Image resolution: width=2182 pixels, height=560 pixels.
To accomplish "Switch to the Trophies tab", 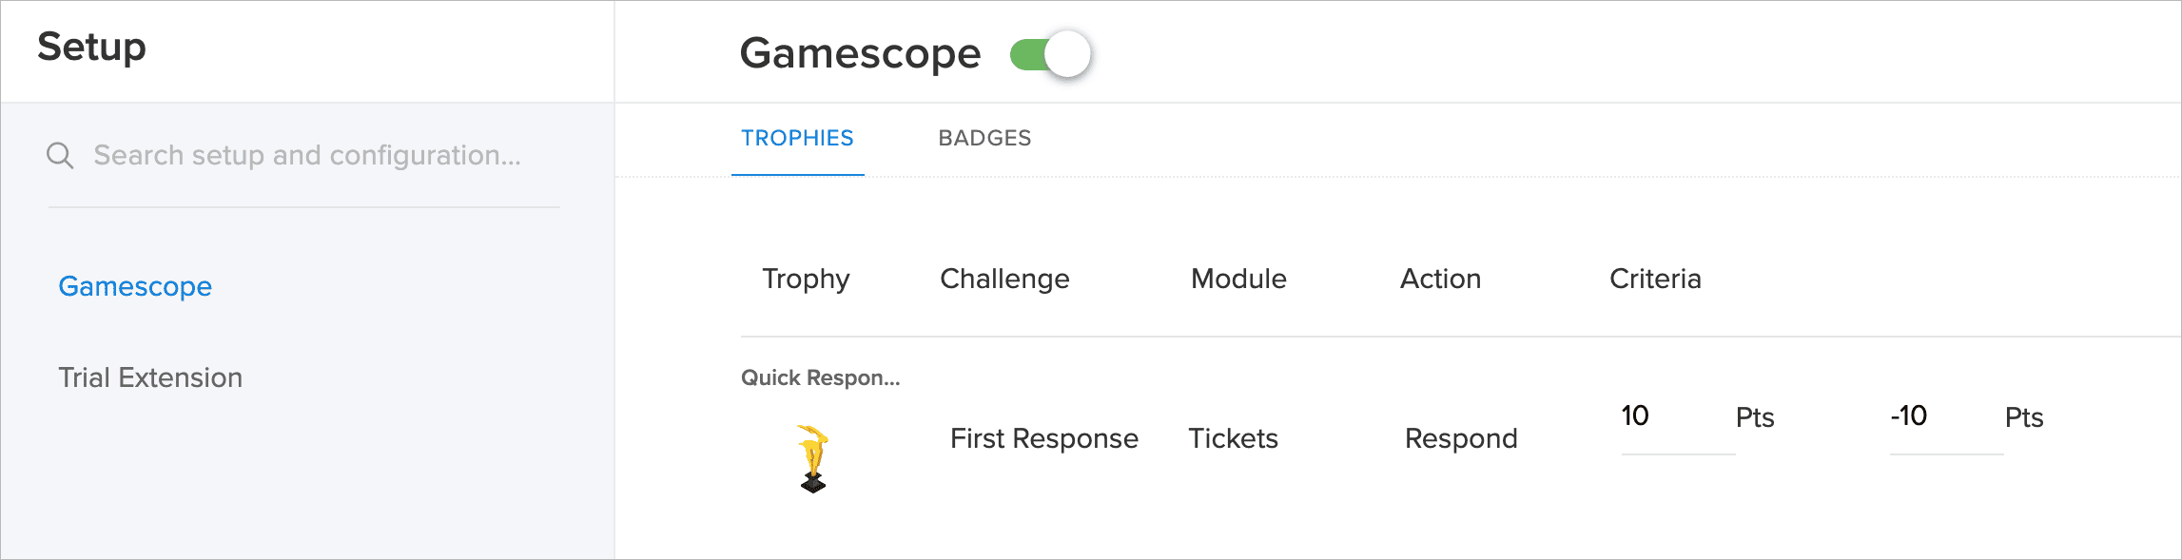I will tap(797, 139).
